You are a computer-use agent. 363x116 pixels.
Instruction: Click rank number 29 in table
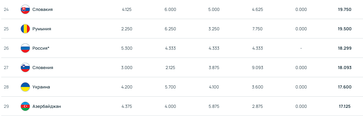[x=6, y=106]
